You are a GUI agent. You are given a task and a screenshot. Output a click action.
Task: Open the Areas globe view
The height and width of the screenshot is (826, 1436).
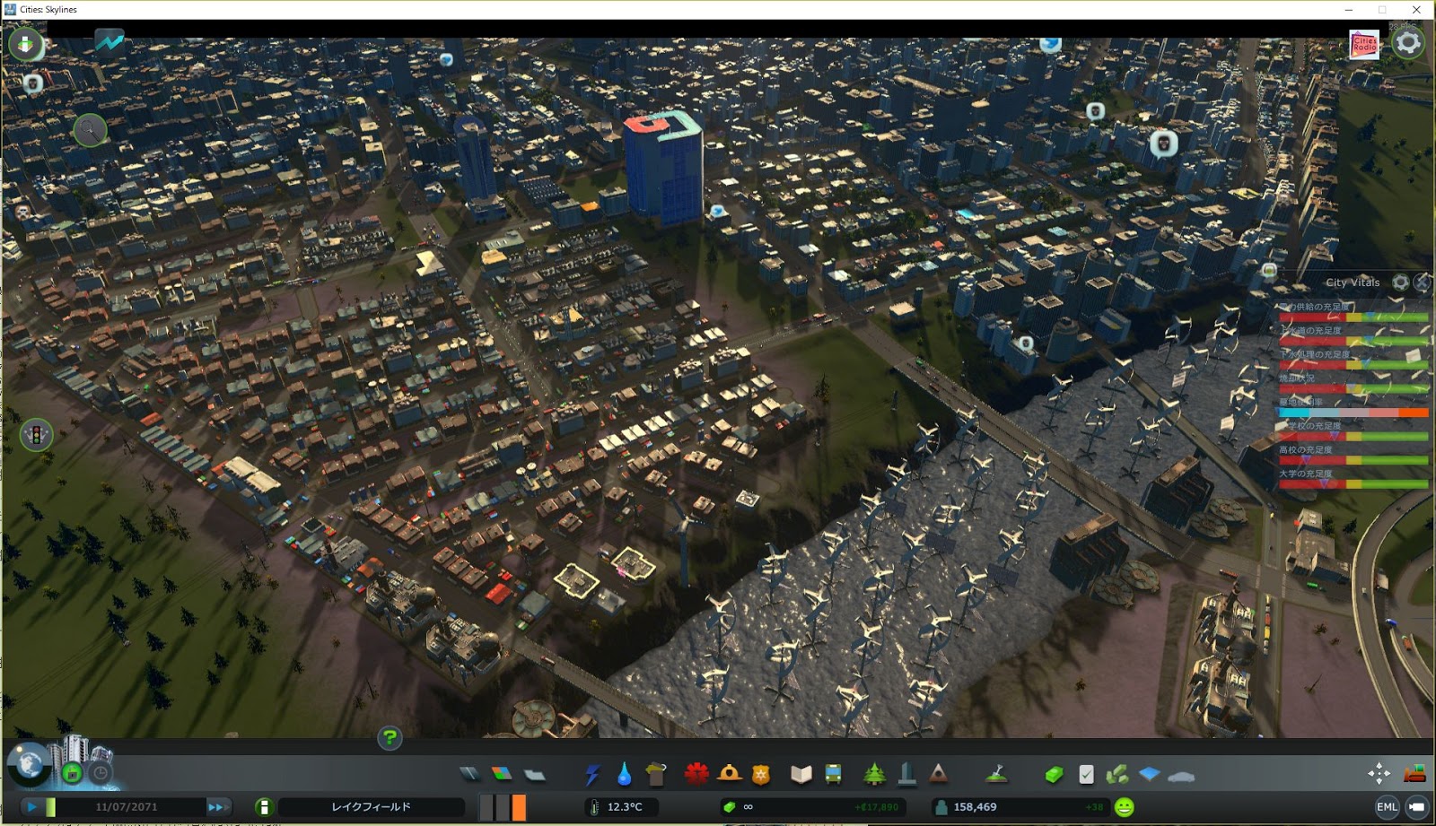click(x=29, y=764)
